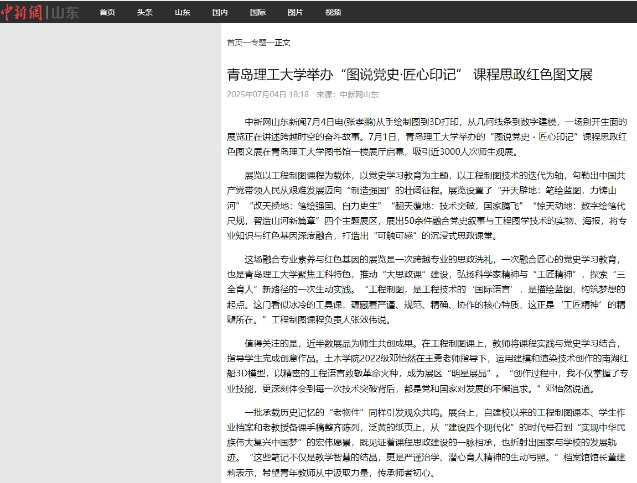
Task: Click the paragraph beginning 值得关注的是
Action: (427, 366)
